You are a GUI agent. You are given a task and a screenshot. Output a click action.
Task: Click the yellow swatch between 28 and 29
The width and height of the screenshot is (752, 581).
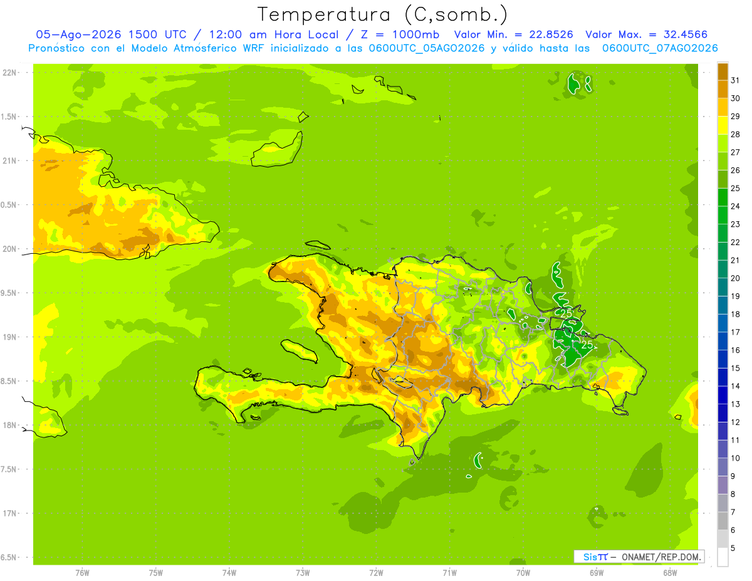tap(723, 125)
